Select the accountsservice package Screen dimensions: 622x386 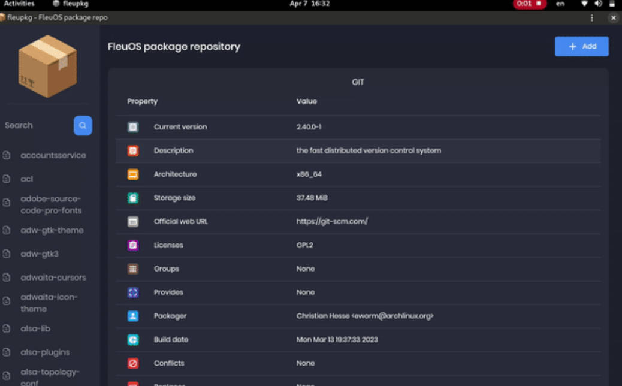[x=53, y=155]
